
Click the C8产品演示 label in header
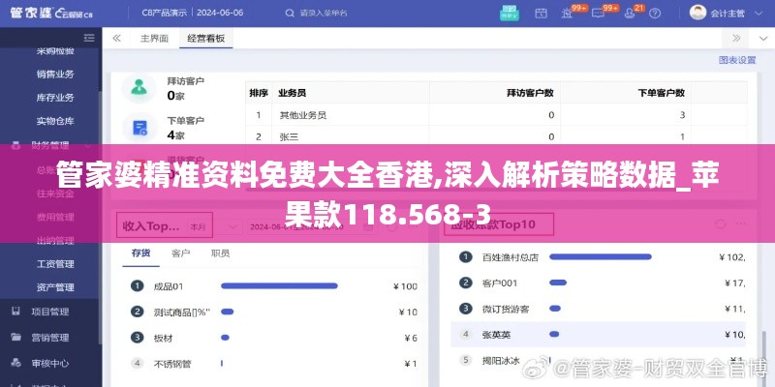(164, 13)
